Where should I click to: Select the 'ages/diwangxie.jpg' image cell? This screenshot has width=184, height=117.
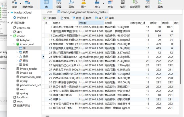[91, 57]
